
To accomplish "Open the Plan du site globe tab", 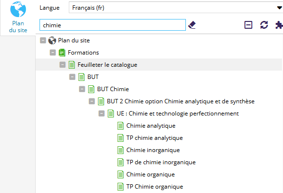I will (18, 17).
